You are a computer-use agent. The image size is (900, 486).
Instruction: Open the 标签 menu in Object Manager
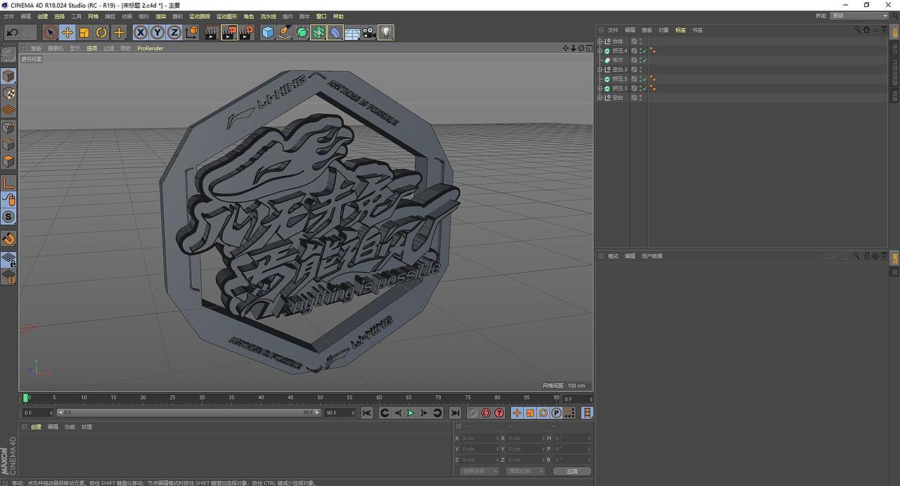tap(681, 30)
